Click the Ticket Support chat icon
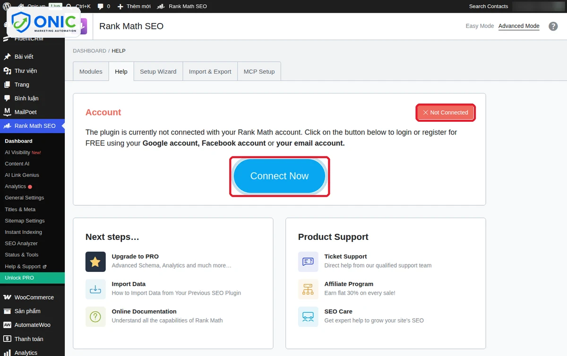The image size is (567, 356). point(308,262)
